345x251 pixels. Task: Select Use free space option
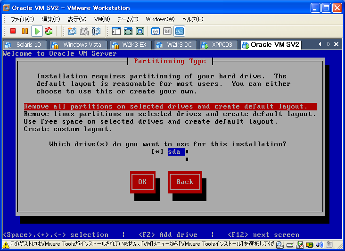click(x=150, y=122)
